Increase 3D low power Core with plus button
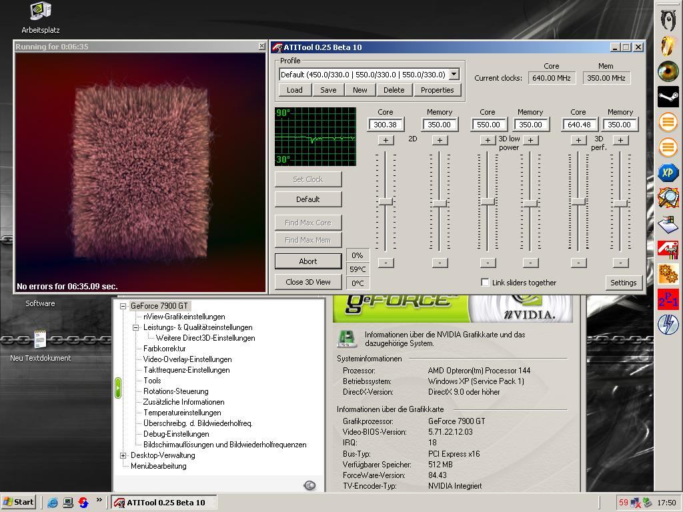683x512 pixels. [488, 140]
